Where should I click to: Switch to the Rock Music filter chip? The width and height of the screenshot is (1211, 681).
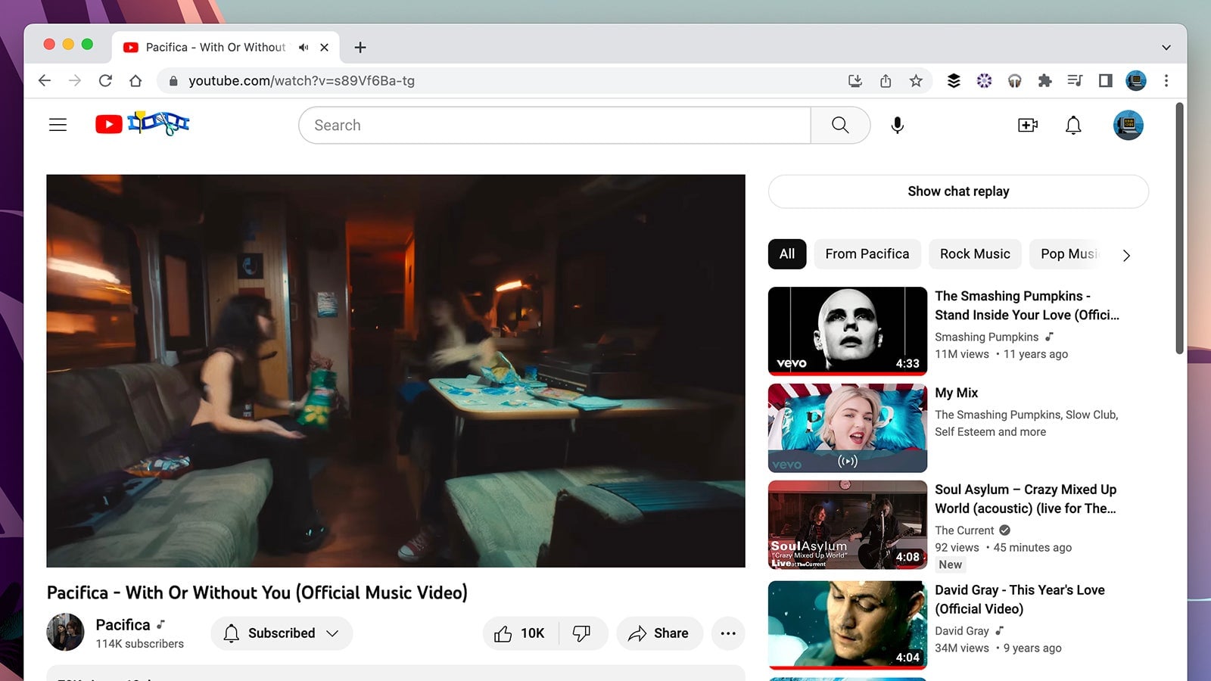(x=975, y=253)
